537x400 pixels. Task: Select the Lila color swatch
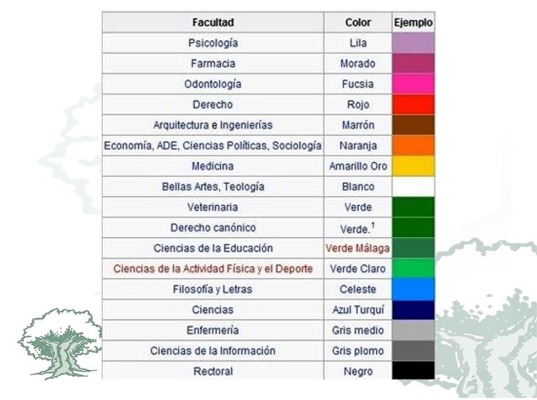tap(413, 43)
